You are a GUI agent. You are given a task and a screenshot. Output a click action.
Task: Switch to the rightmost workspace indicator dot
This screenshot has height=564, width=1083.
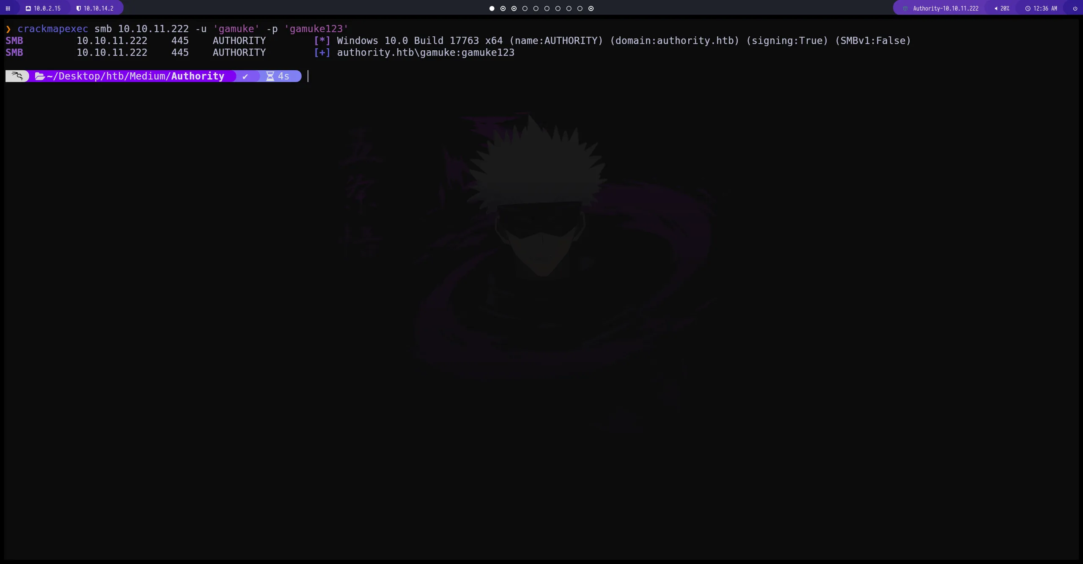(x=591, y=8)
